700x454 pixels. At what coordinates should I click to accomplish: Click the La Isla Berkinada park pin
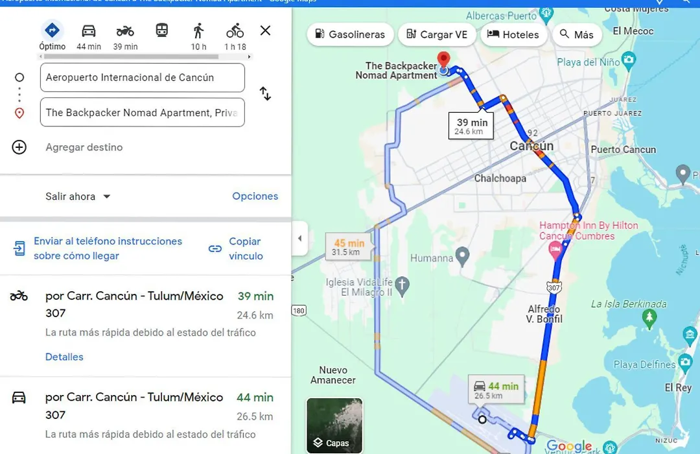click(x=649, y=318)
